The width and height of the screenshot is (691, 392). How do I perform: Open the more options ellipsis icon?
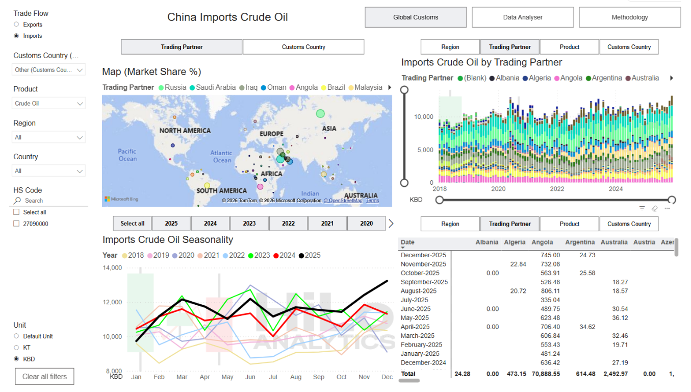[x=667, y=208]
